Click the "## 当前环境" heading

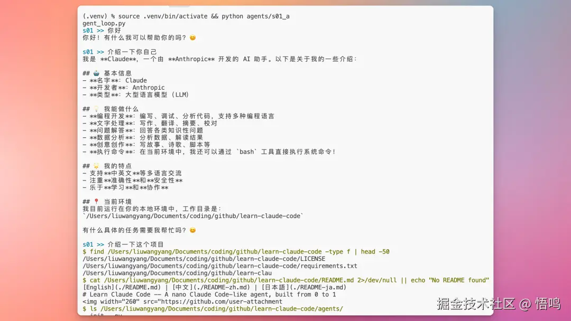[x=107, y=202]
